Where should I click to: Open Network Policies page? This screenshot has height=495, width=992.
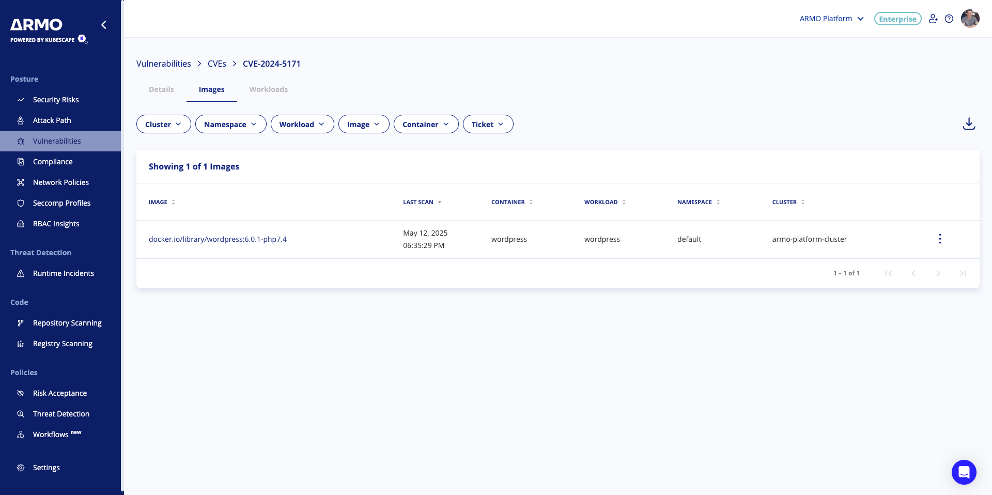click(61, 182)
